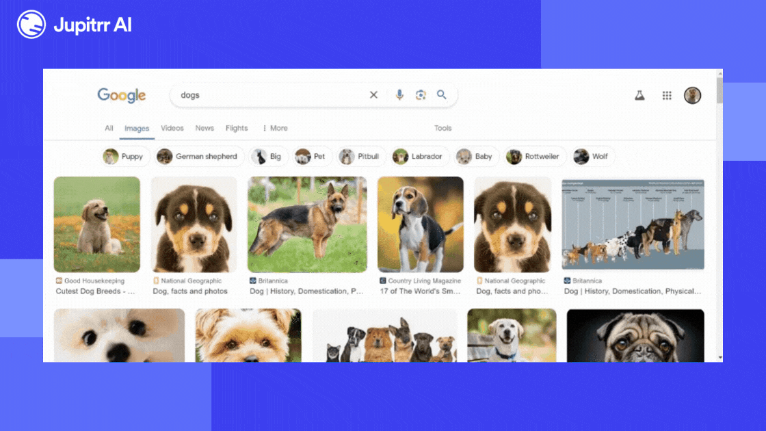
Task: Filter by the German shepherd chip
Action: [x=198, y=157]
